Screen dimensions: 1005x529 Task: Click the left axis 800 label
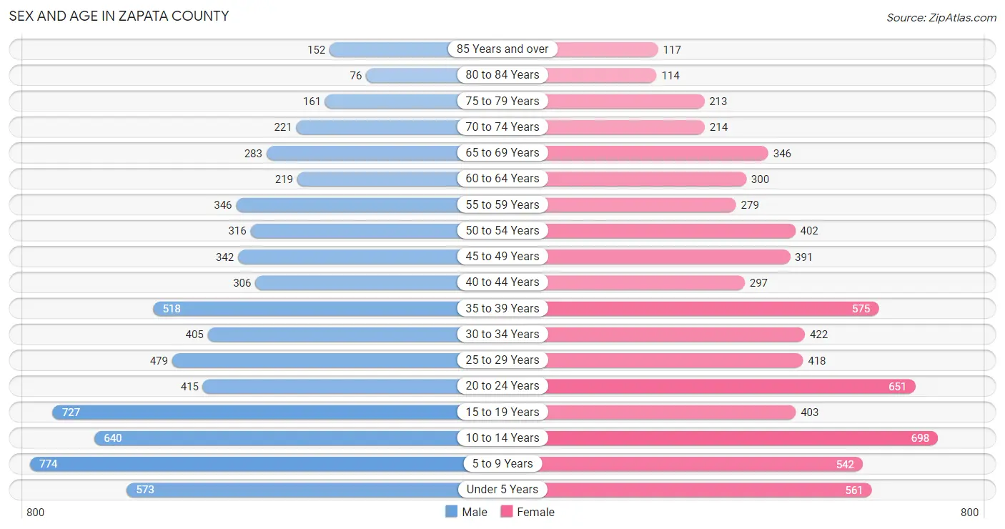pyautogui.click(x=36, y=512)
